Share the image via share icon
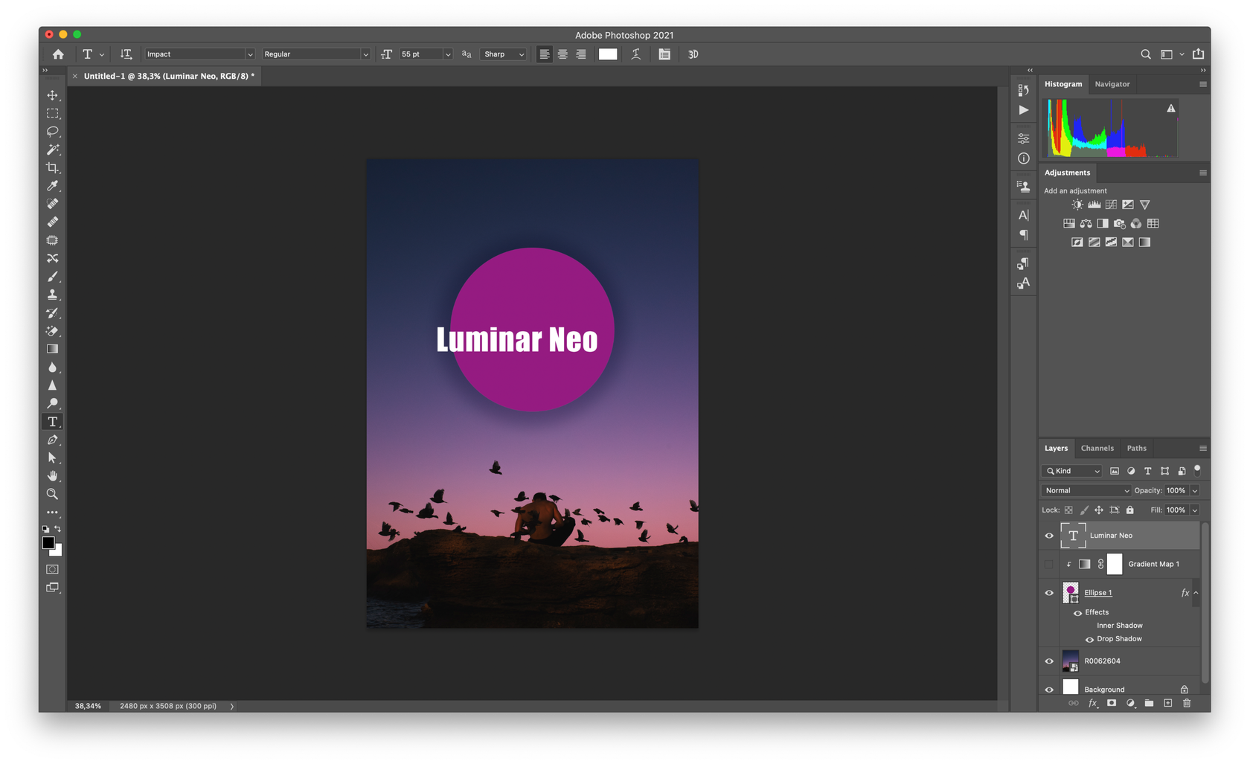1250x764 pixels. pyautogui.click(x=1198, y=54)
